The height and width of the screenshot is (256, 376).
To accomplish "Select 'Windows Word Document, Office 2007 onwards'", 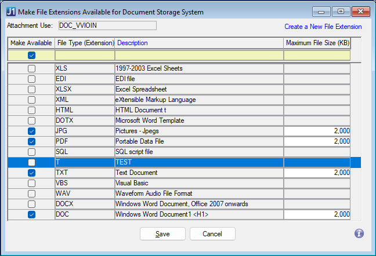I will (199, 204).
